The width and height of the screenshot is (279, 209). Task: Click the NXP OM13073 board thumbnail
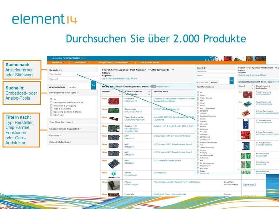pyautogui.click(x=114, y=153)
